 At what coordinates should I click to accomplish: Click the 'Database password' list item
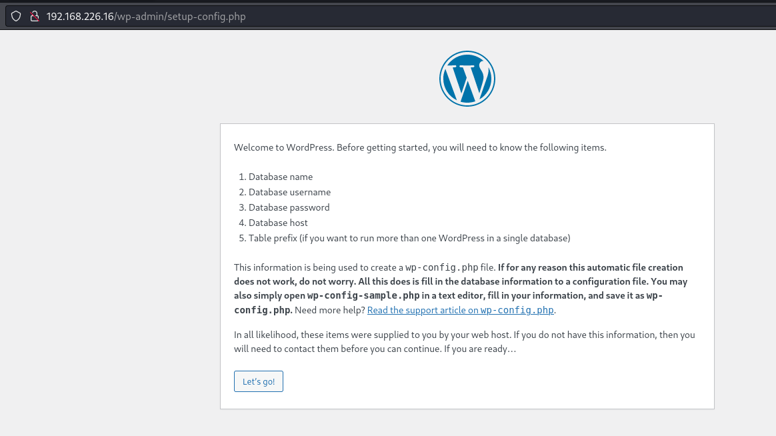pyautogui.click(x=289, y=207)
